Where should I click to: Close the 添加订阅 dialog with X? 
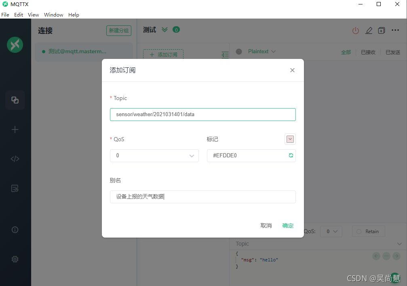pyautogui.click(x=292, y=70)
